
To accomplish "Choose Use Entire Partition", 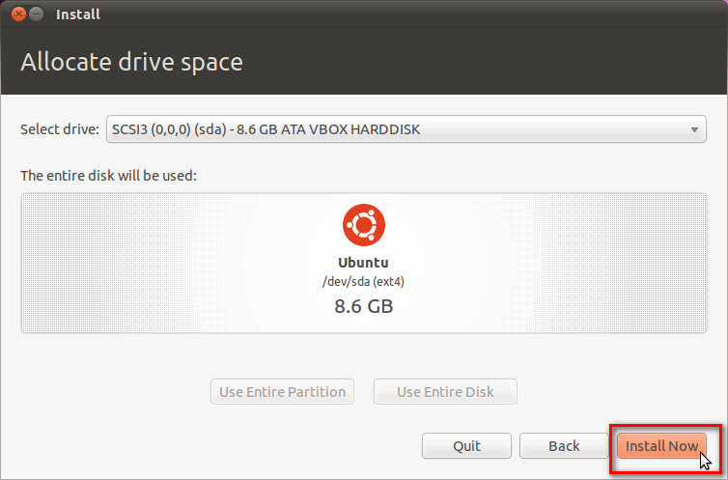I will tap(282, 392).
